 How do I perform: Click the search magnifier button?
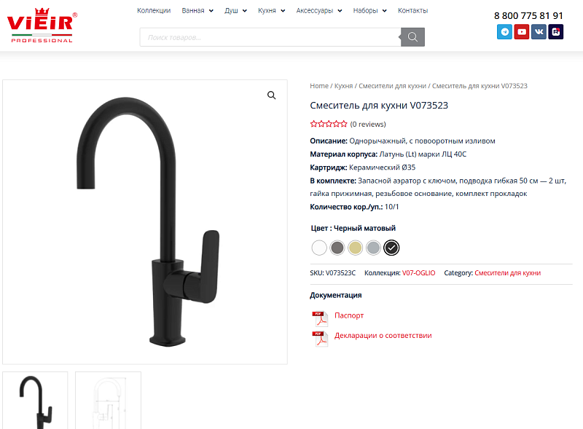click(412, 37)
